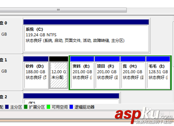Select the 资料 (E:) logical drive
This screenshot has height=126, width=174.
(x=82, y=72)
